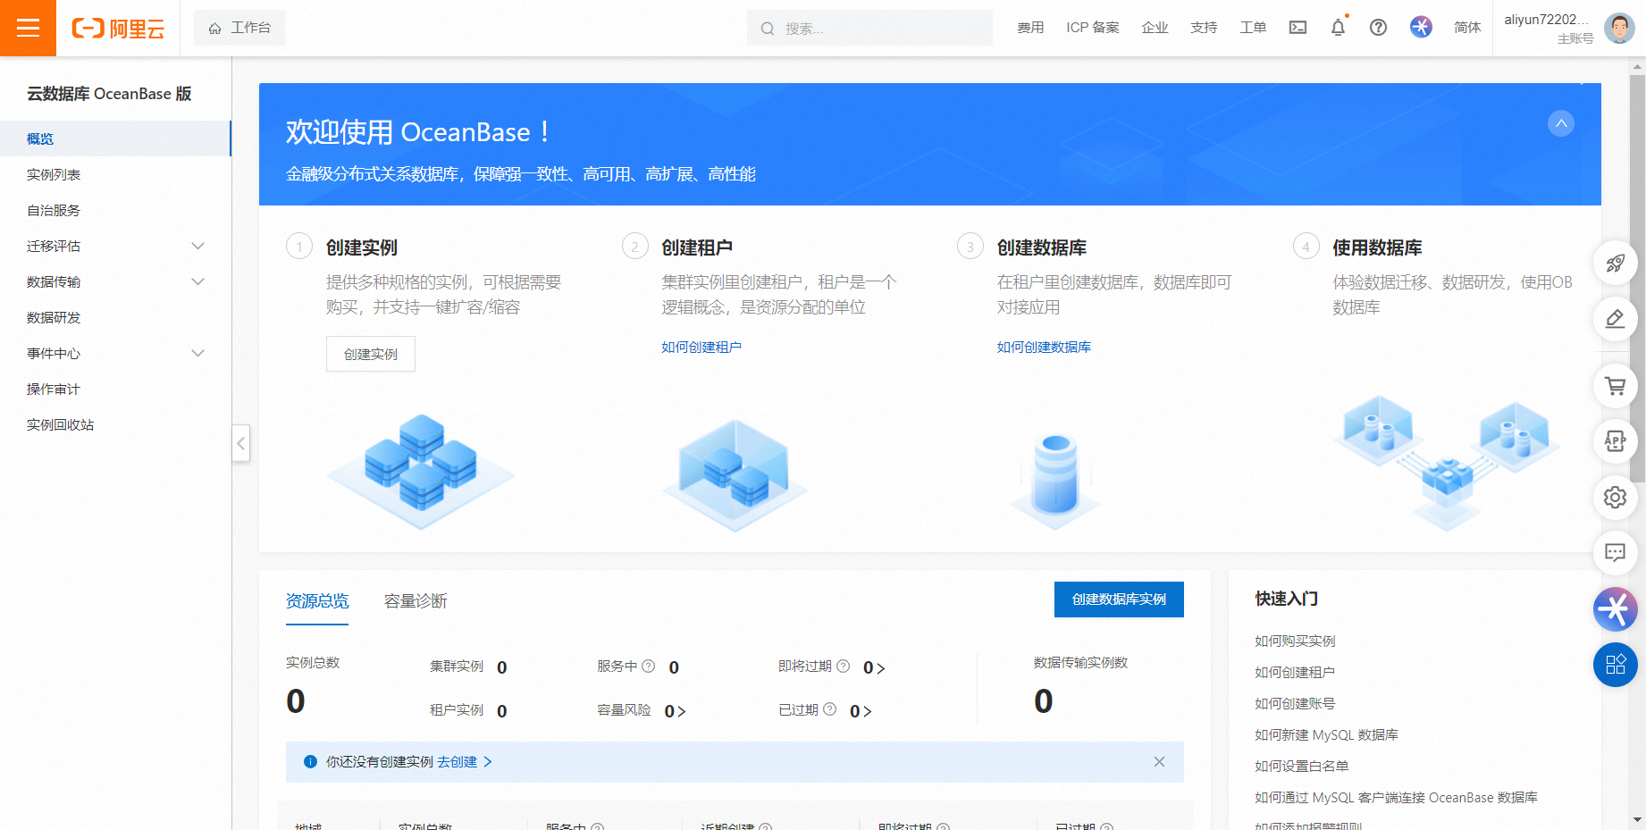Screen dimensions: 1646x830
Task: Open 工单 in the top navigation
Action: coord(1253,28)
